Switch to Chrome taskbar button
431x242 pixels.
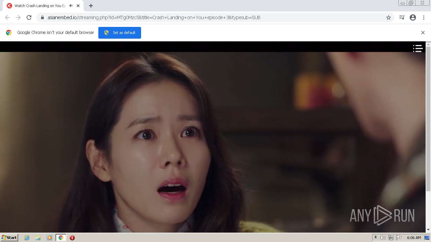[61, 238]
